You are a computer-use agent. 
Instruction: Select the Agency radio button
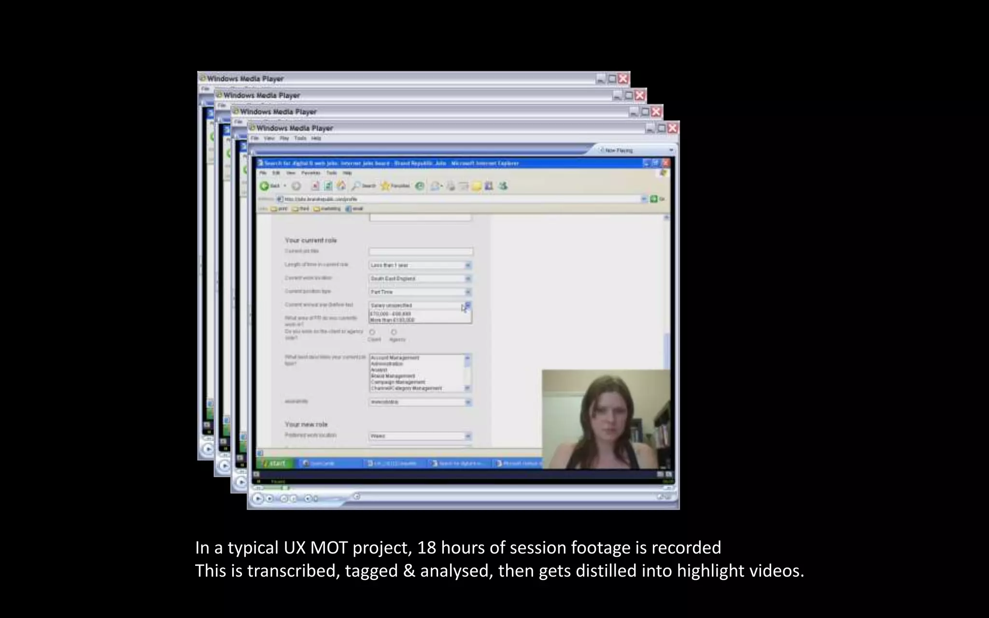pos(394,332)
